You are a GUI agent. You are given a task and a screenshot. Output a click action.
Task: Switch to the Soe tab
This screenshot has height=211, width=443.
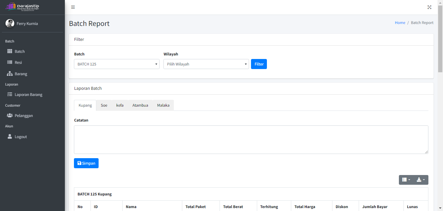[104, 105]
